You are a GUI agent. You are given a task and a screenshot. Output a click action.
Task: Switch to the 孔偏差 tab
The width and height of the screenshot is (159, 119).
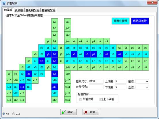coord(19,10)
